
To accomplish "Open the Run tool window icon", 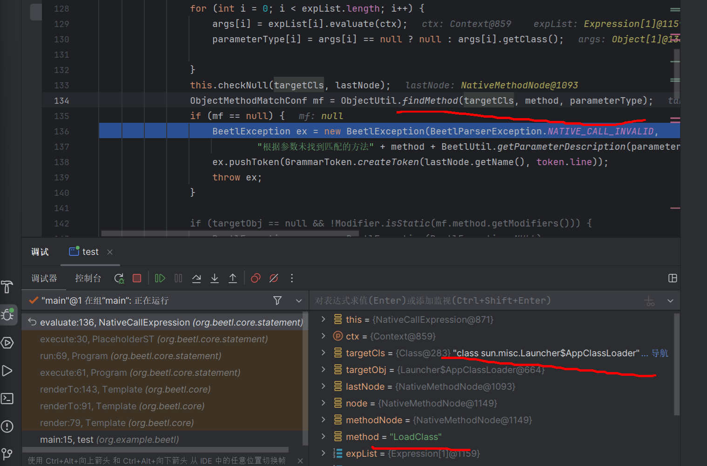I will tap(7, 371).
